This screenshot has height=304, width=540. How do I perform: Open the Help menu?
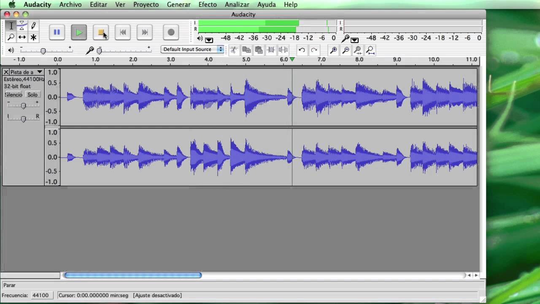tap(291, 5)
